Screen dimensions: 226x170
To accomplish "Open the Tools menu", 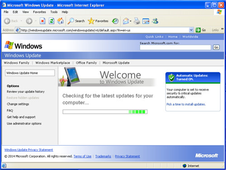I will pos(54,12).
